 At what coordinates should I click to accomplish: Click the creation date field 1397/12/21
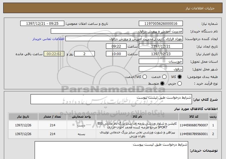point(161,46)
